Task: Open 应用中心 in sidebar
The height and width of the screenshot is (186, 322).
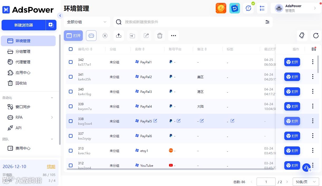Action: click(28, 73)
